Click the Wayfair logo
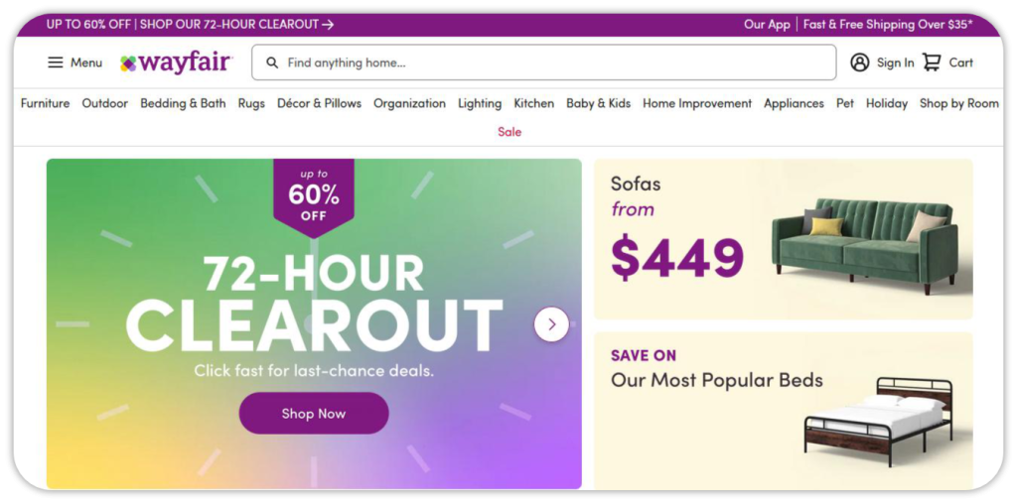This screenshot has width=1017, height=503. click(176, 63)
